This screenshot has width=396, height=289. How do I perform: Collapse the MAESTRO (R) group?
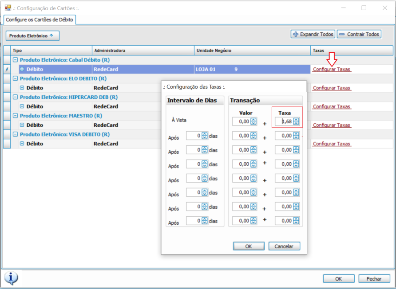tap(16, 116)
